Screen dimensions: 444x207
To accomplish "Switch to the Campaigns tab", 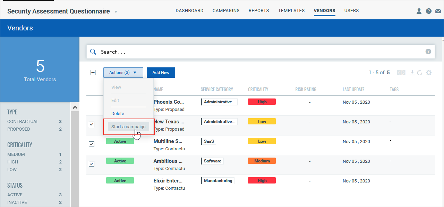I will tap(226, 11).
